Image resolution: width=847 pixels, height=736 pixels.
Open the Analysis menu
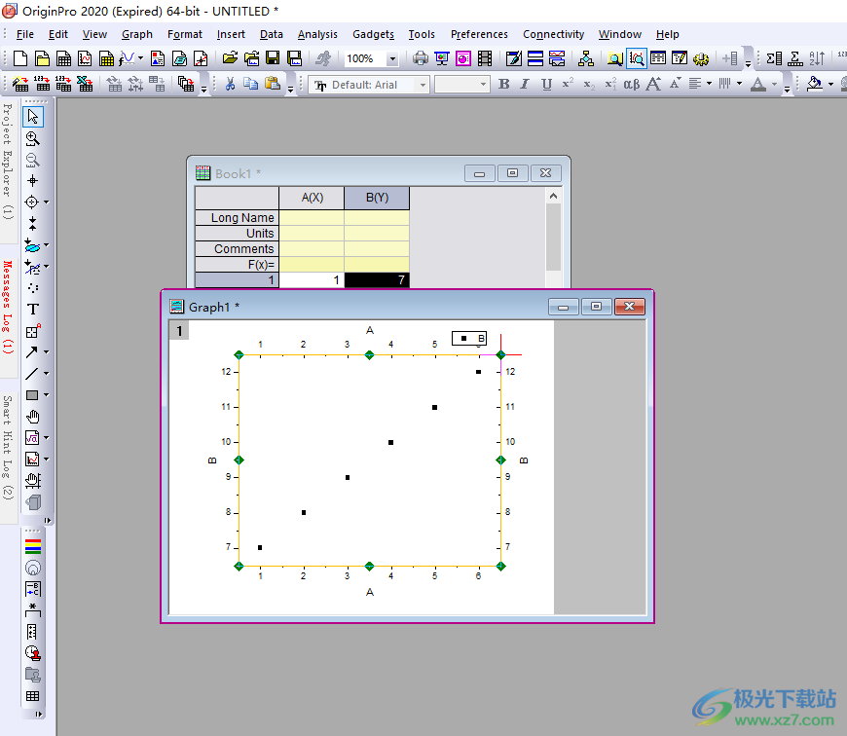coord(317,34)
